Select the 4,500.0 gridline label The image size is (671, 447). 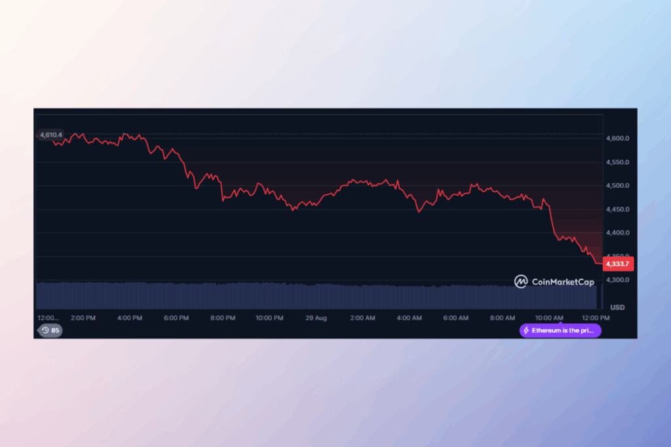coord(617,185)
